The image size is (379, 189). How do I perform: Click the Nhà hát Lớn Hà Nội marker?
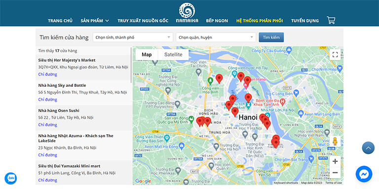point(267,115)
